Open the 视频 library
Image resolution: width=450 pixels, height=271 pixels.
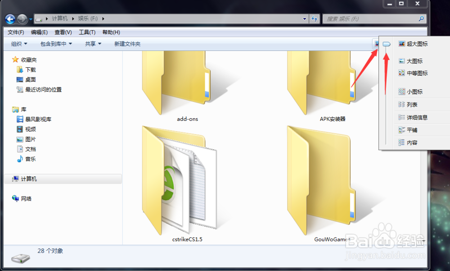pyautogui.click(x=31, y=129)
